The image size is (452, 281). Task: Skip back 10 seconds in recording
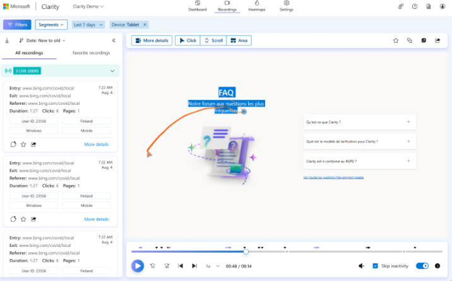(x=153, y=266)
